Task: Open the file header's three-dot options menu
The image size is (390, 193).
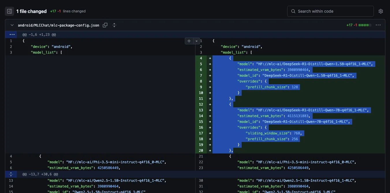Action: pos(378,25)
